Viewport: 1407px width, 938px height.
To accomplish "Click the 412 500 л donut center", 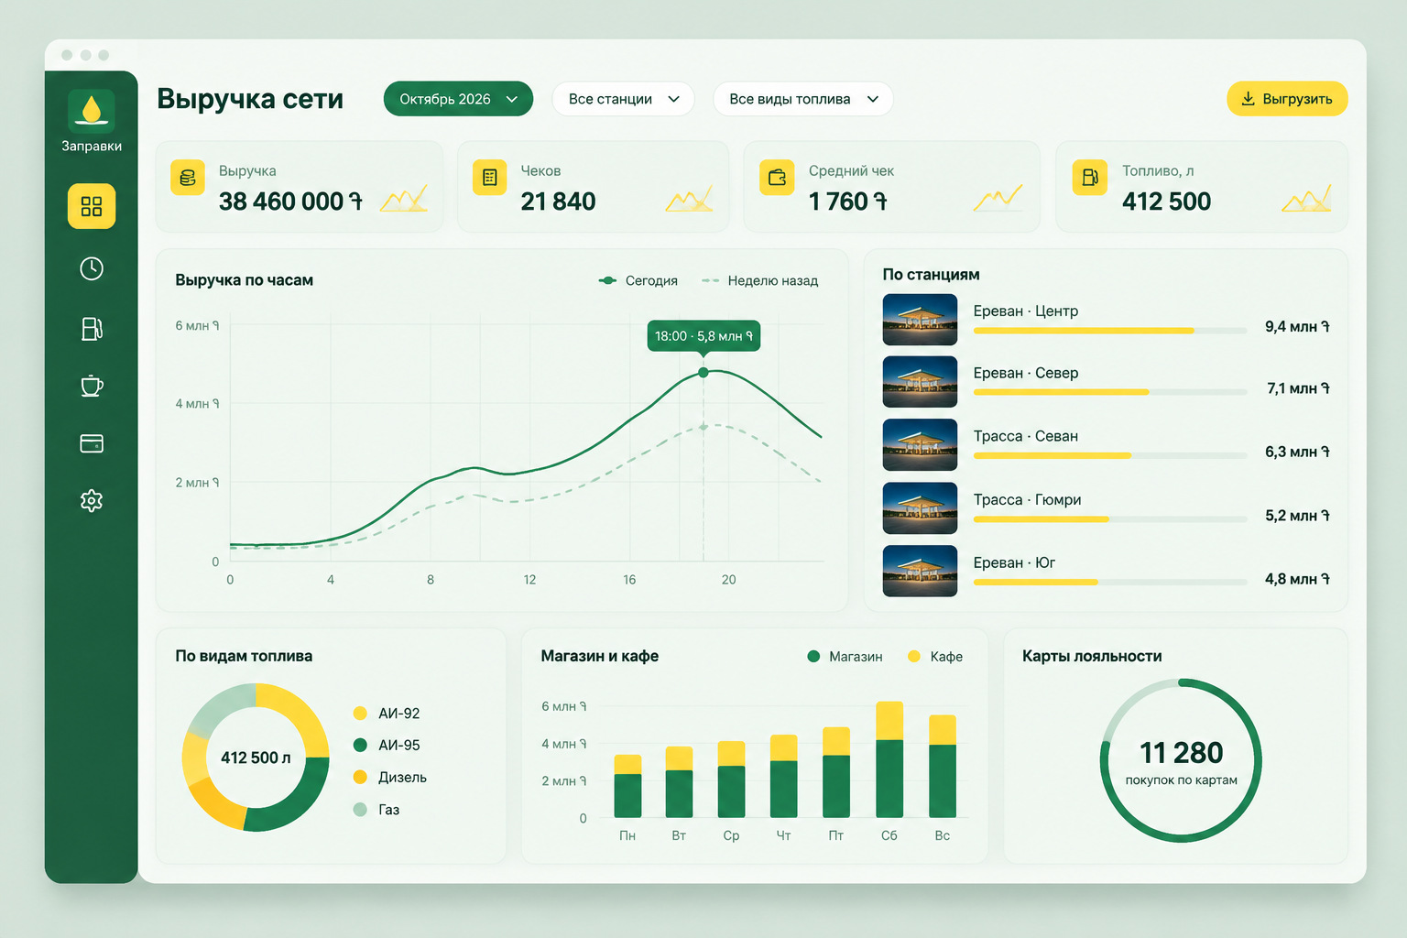I will click(x=256, y=758).
